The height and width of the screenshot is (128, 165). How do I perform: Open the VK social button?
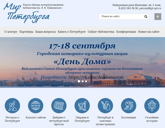(158, 16)
